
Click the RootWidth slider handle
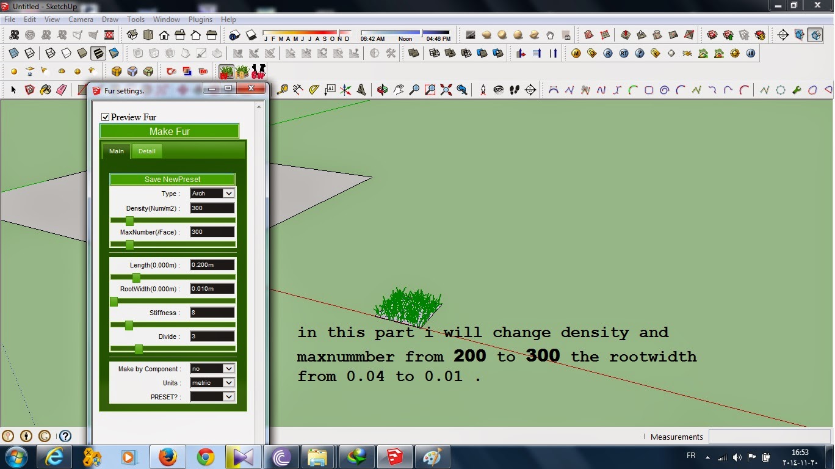click(x=114, y=302)
